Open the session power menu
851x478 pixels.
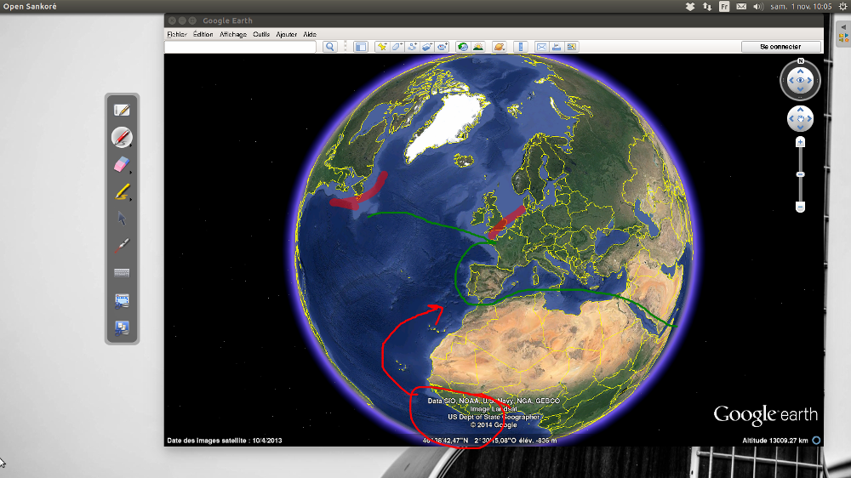(842, 7)
